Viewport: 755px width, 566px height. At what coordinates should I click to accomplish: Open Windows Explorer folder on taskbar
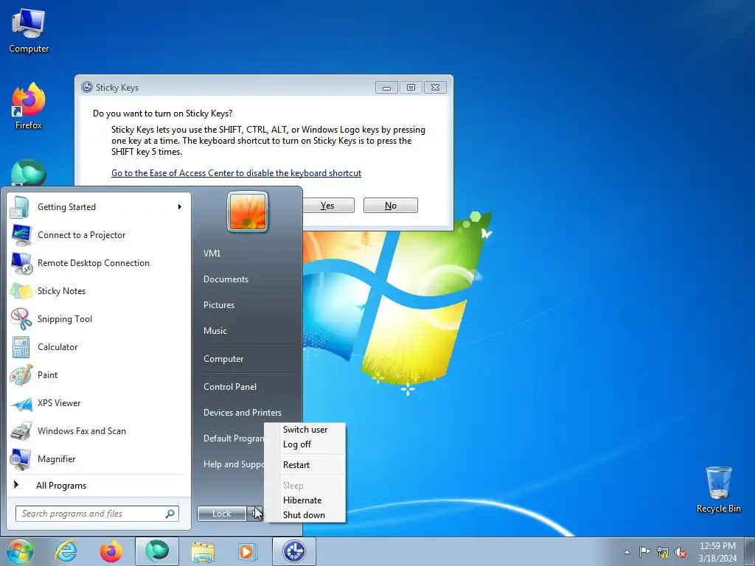[x=203, y=551]
